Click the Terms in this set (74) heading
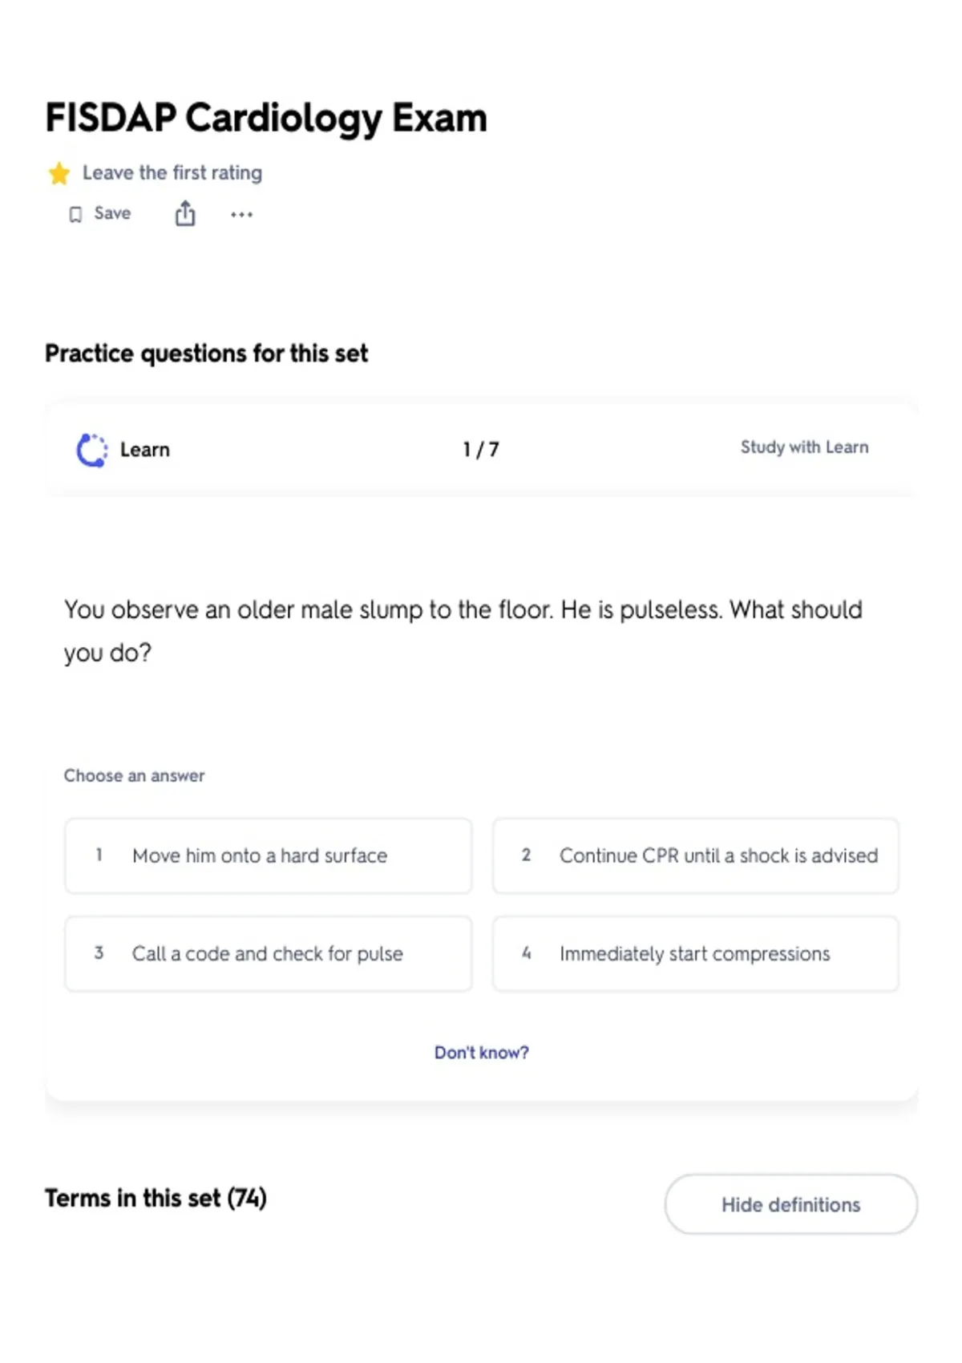This screenshot has height=1363, width=962. pyautogui.click(x=156, y=1198)
